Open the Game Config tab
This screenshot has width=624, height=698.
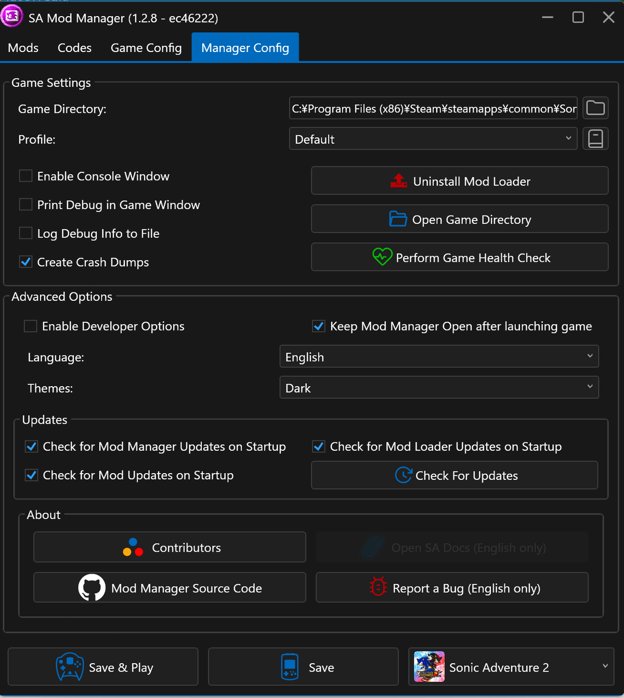[146, 48]
